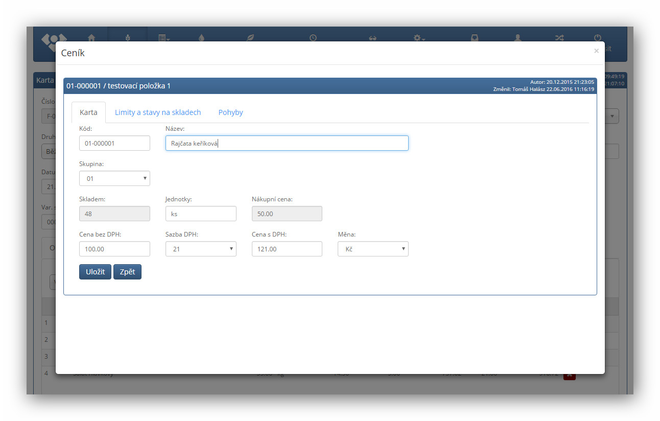Expand the Sazba DPH dropdown
660x421 pixels.
pos(201,249)
